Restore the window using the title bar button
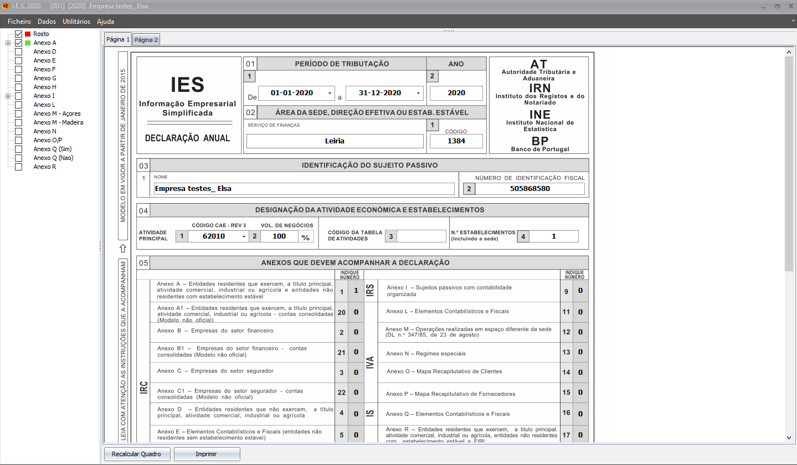The image size is (797, 465). [777, 6]
